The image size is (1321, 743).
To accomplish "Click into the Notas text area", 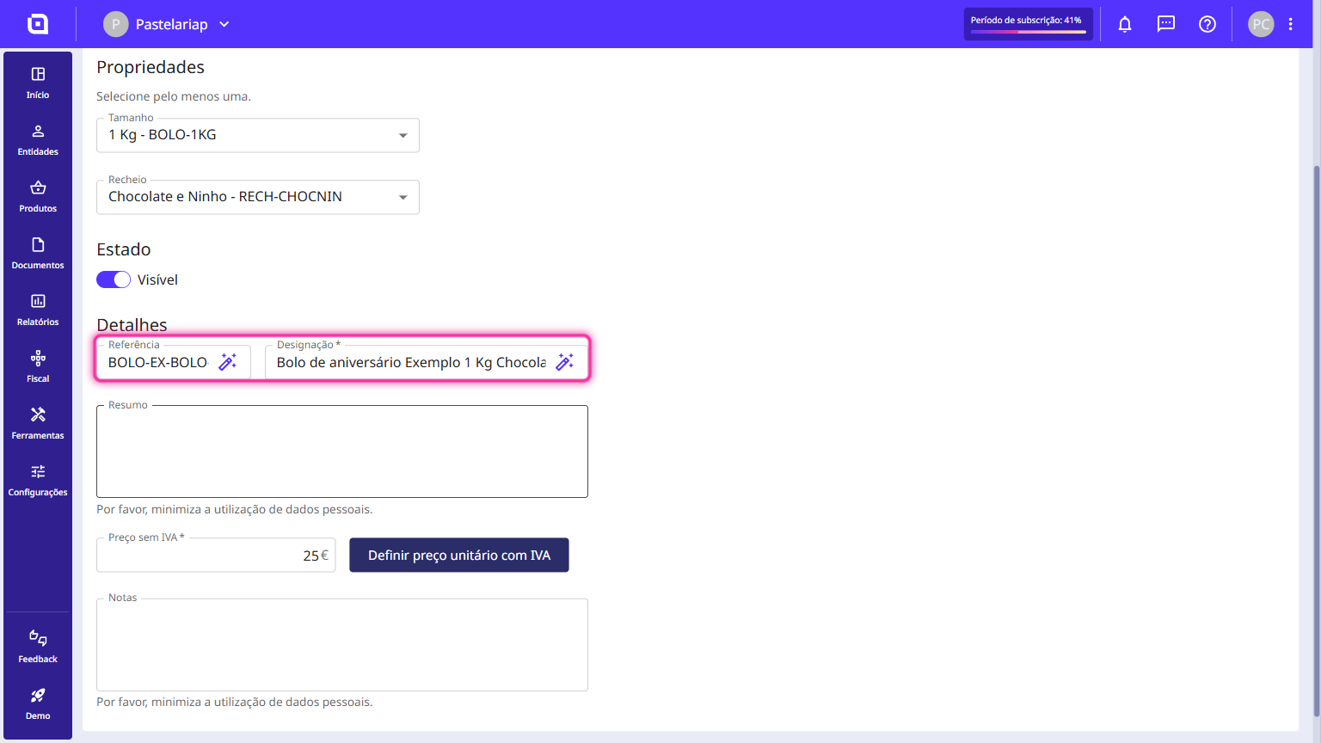I will point(342,645).
